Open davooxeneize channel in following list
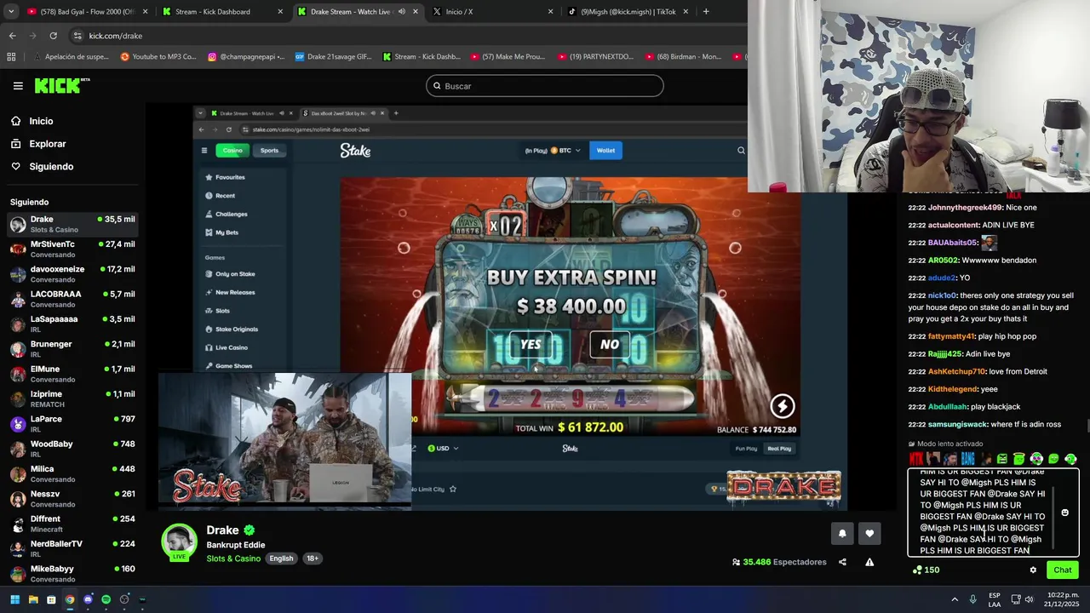The width and height of the screenshot is (1090, 613). coord(72,274)
